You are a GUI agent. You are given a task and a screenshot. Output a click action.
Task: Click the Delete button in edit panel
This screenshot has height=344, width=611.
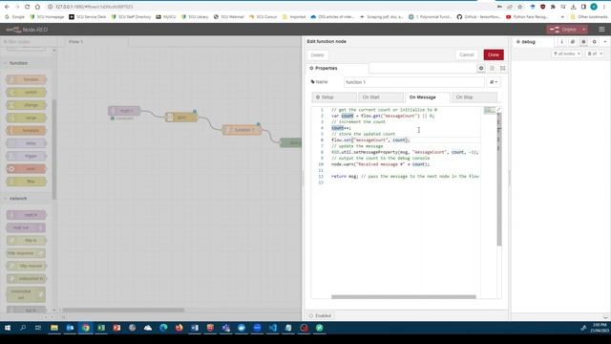(x=317, y=55)
